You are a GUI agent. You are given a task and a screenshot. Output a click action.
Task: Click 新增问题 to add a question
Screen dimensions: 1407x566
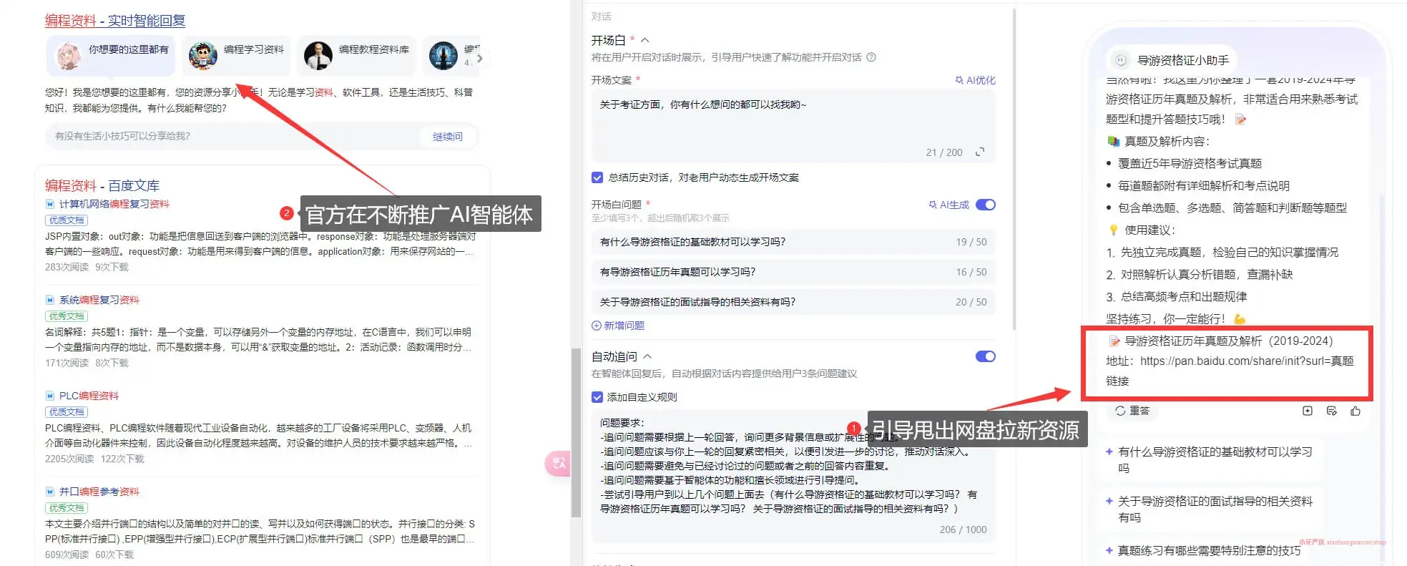pos(618,326)
